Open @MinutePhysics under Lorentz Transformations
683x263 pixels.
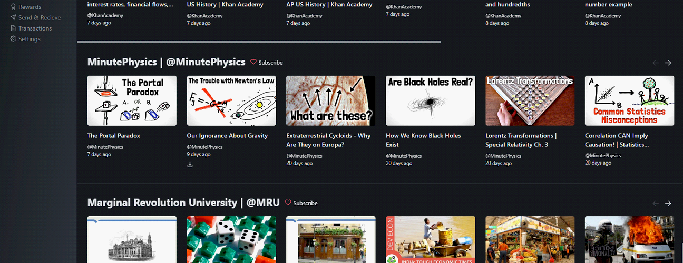coord(503,156)
